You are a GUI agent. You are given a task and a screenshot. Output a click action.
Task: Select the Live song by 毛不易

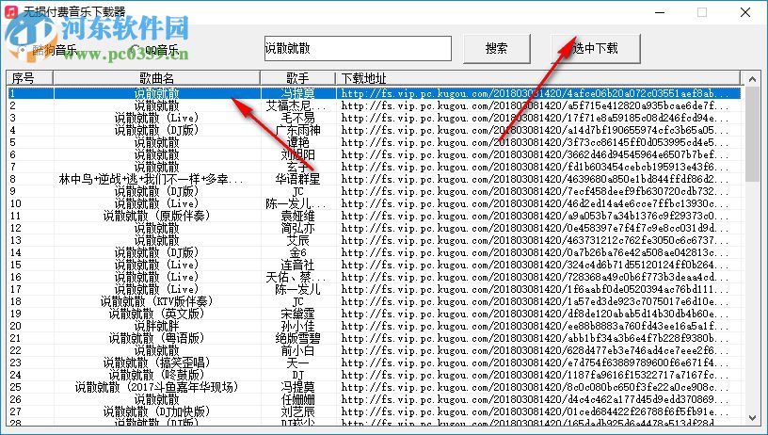374,118
